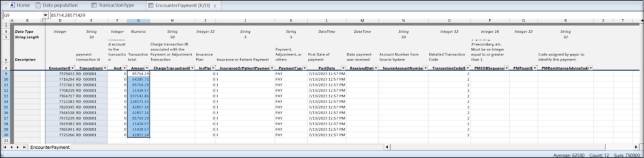644x158 pixels.
Task: Open the InsuranceOrPatientPayment filter dropdown
Action: click(272, 68)
